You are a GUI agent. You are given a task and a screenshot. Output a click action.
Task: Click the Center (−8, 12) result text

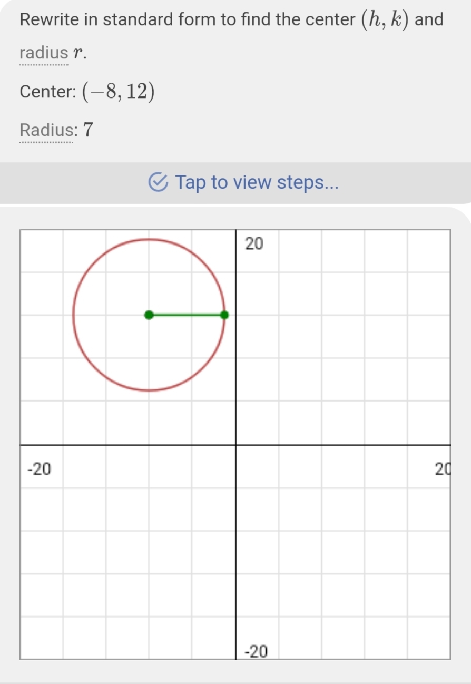coord(87,92)
